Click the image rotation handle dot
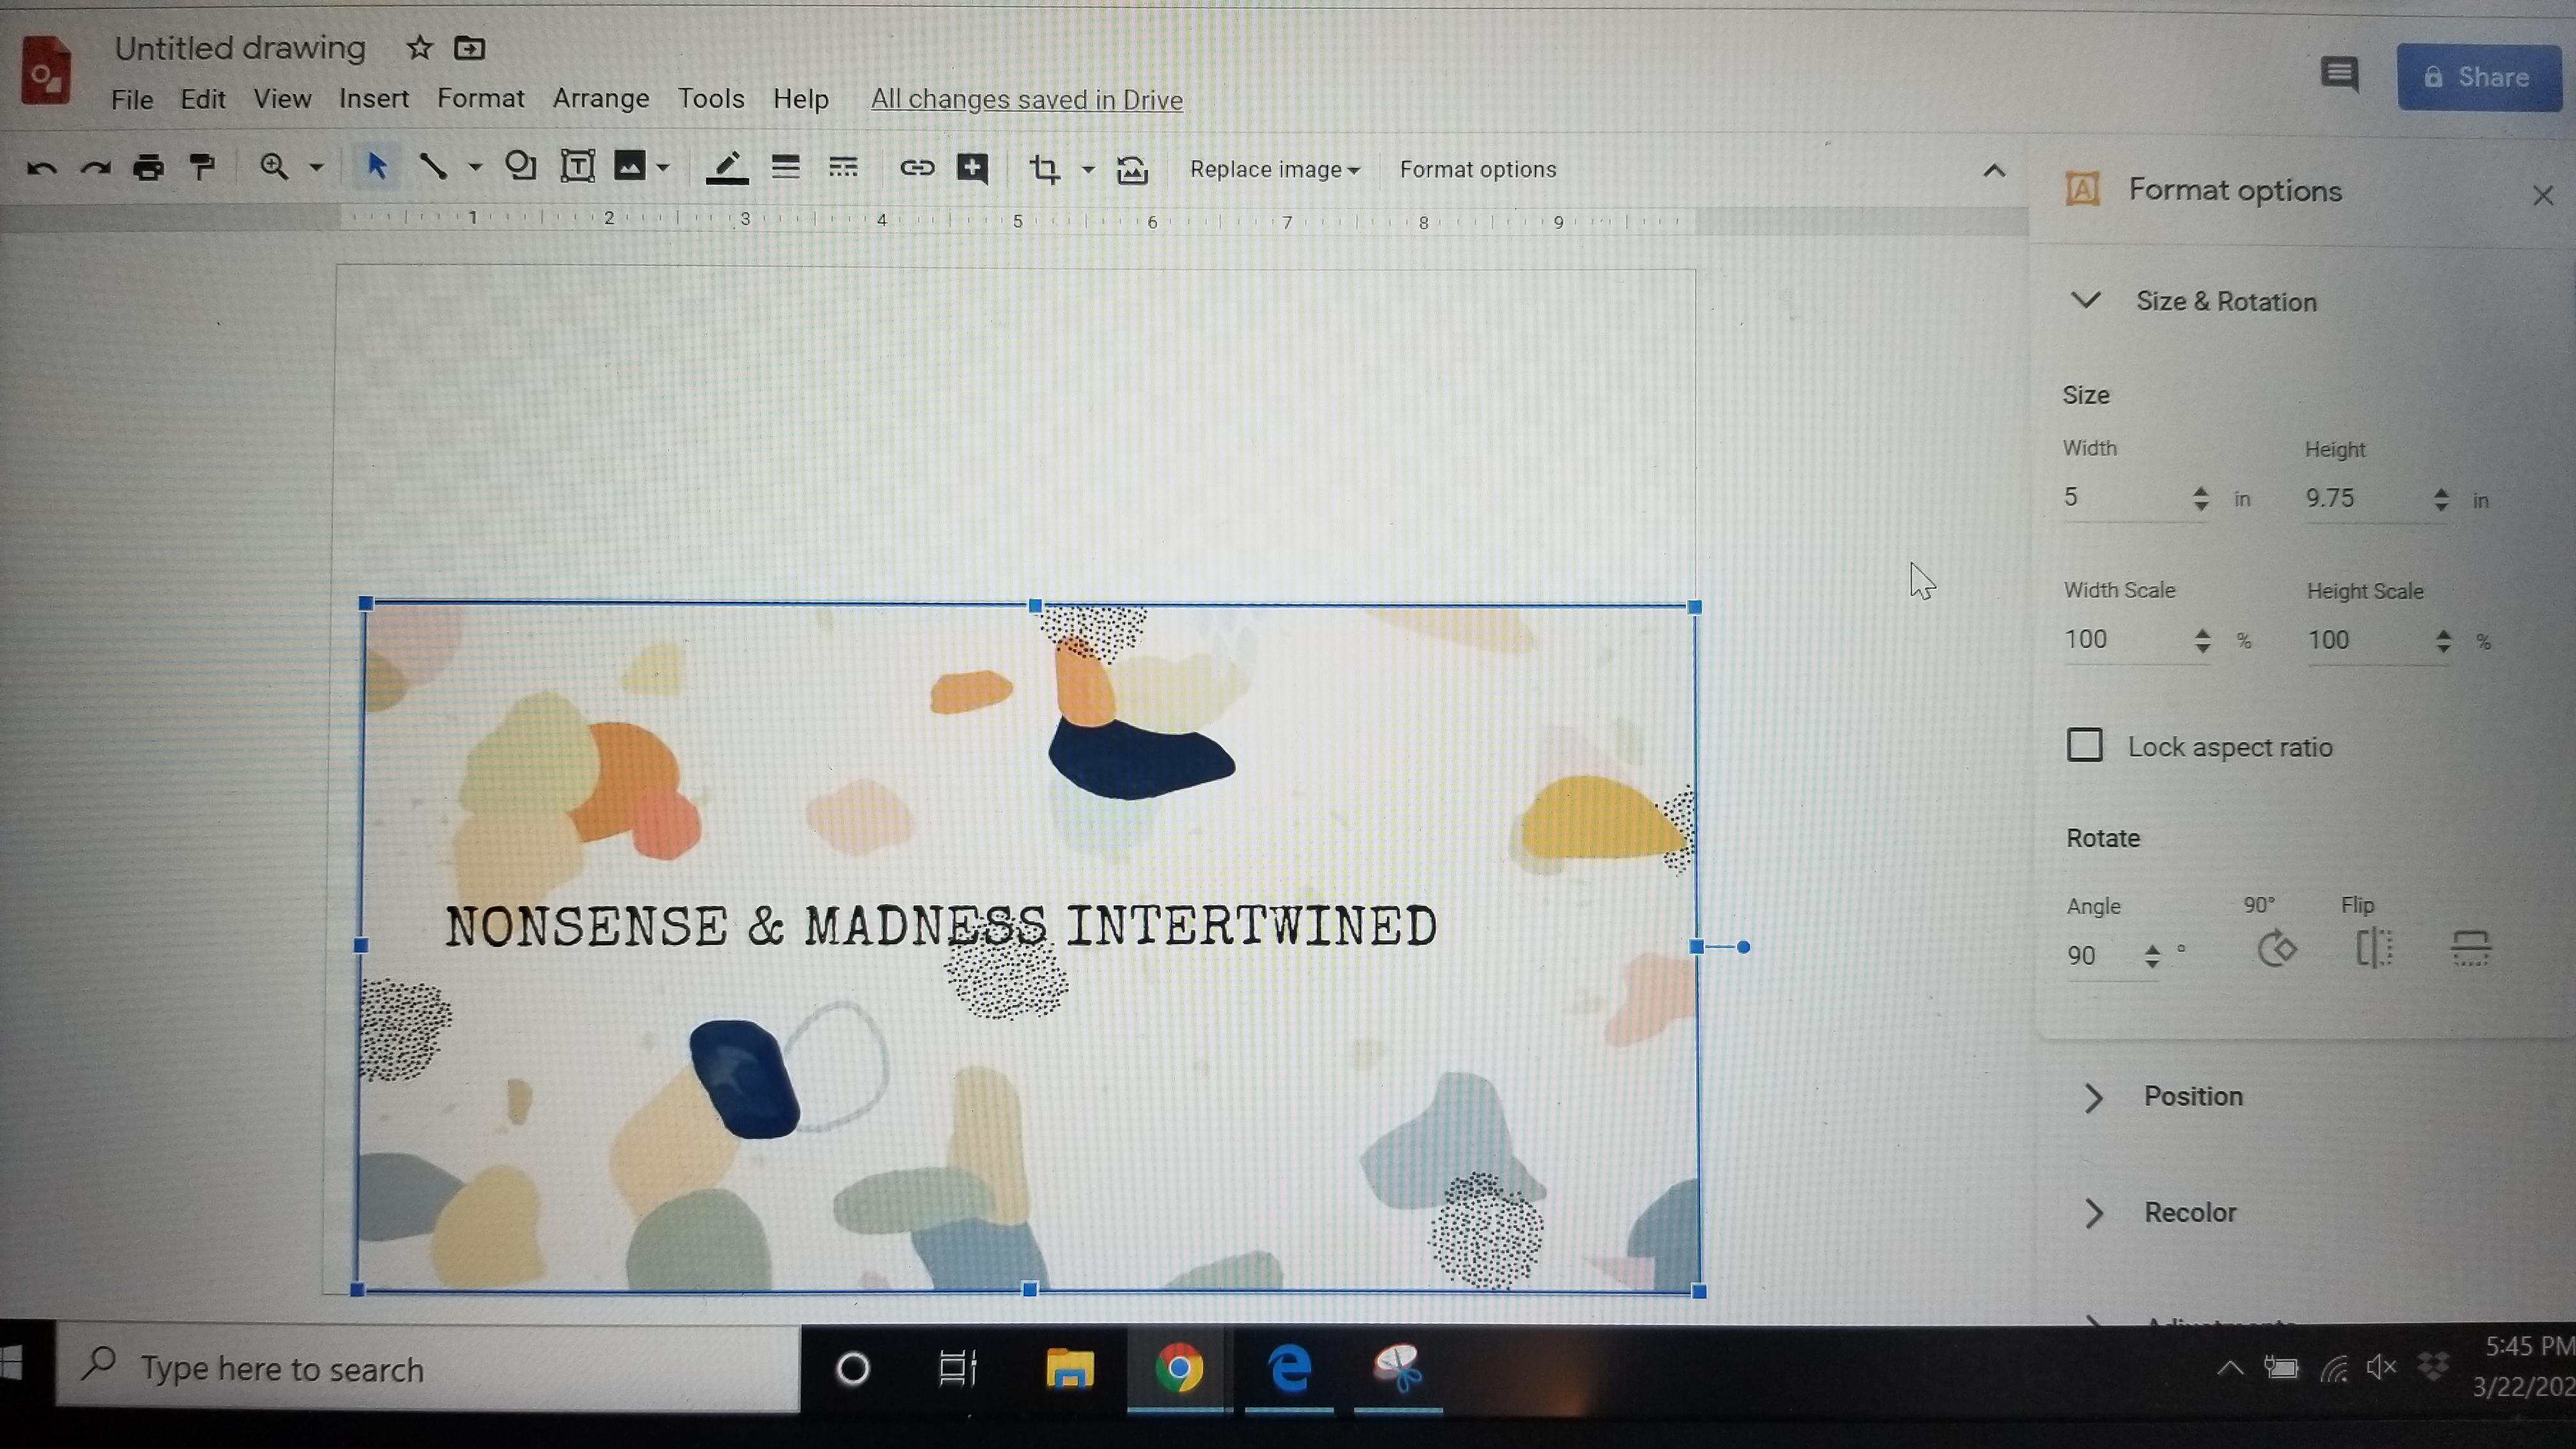The image size is (2576, 1449). [x=1744, y=947]
